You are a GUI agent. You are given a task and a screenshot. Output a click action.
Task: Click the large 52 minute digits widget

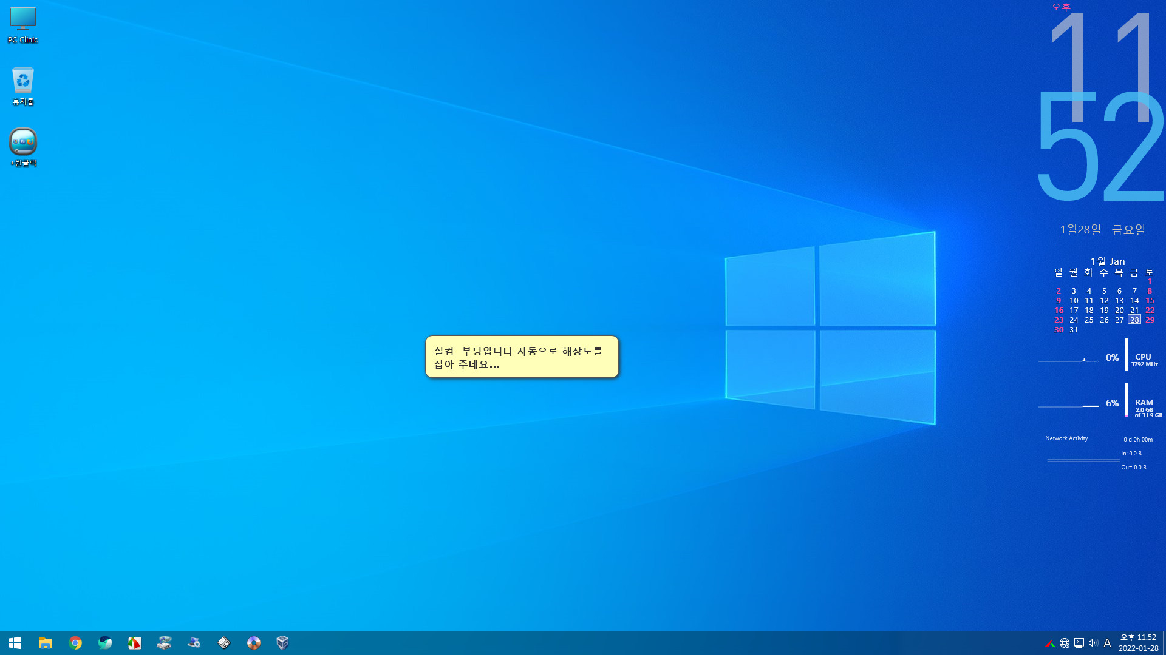tap(1100, 146)
